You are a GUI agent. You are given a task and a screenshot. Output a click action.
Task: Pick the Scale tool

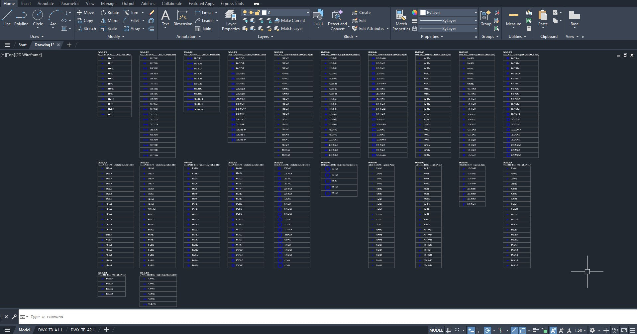pyautogui.click(x=109, y=29)
